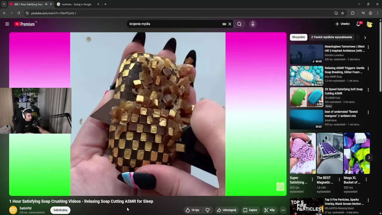Open more actions three-dot menu under video
Screen dimensions: 382x215
[x=283, y=210]
